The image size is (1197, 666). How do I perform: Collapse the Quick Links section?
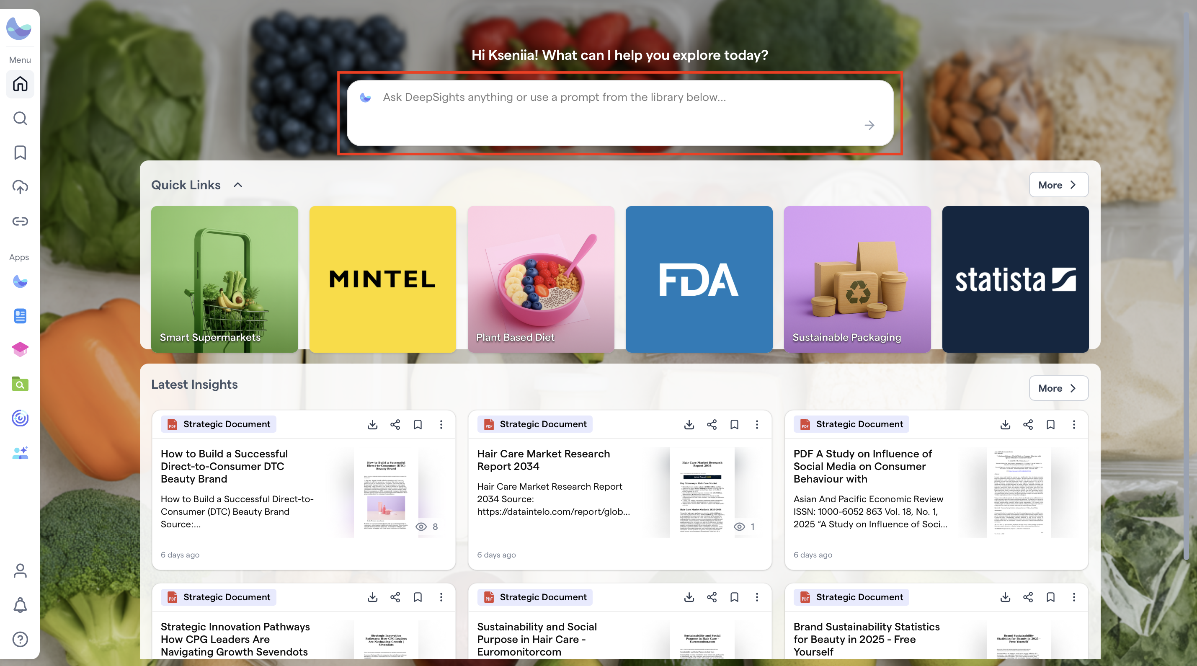[238, 185]
